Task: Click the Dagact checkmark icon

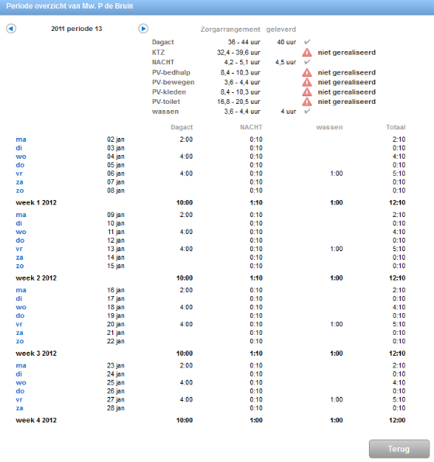Action: click(307, 42)
